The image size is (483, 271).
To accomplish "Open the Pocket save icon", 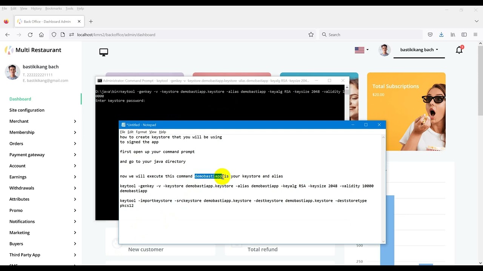I will click(x=430, y=35).
